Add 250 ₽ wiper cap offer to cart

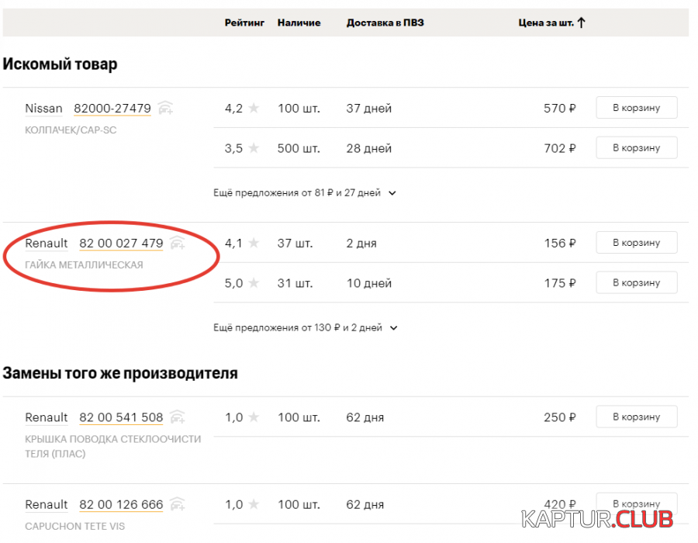pyautogui.click(x=637, y=417)
